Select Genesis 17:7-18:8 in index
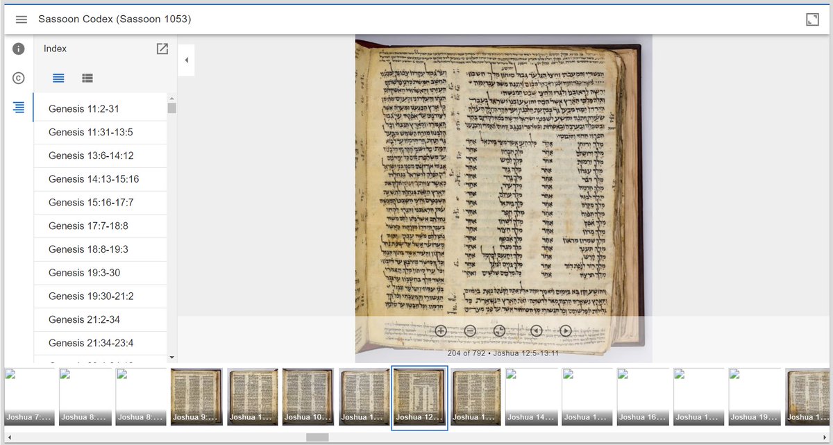This screenshot has height=445, width=833. [101, 226]
